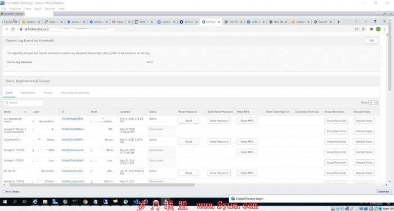Click the site lock icon in address bar
This screenshot has height=211, width=394.
pos(21,29)
